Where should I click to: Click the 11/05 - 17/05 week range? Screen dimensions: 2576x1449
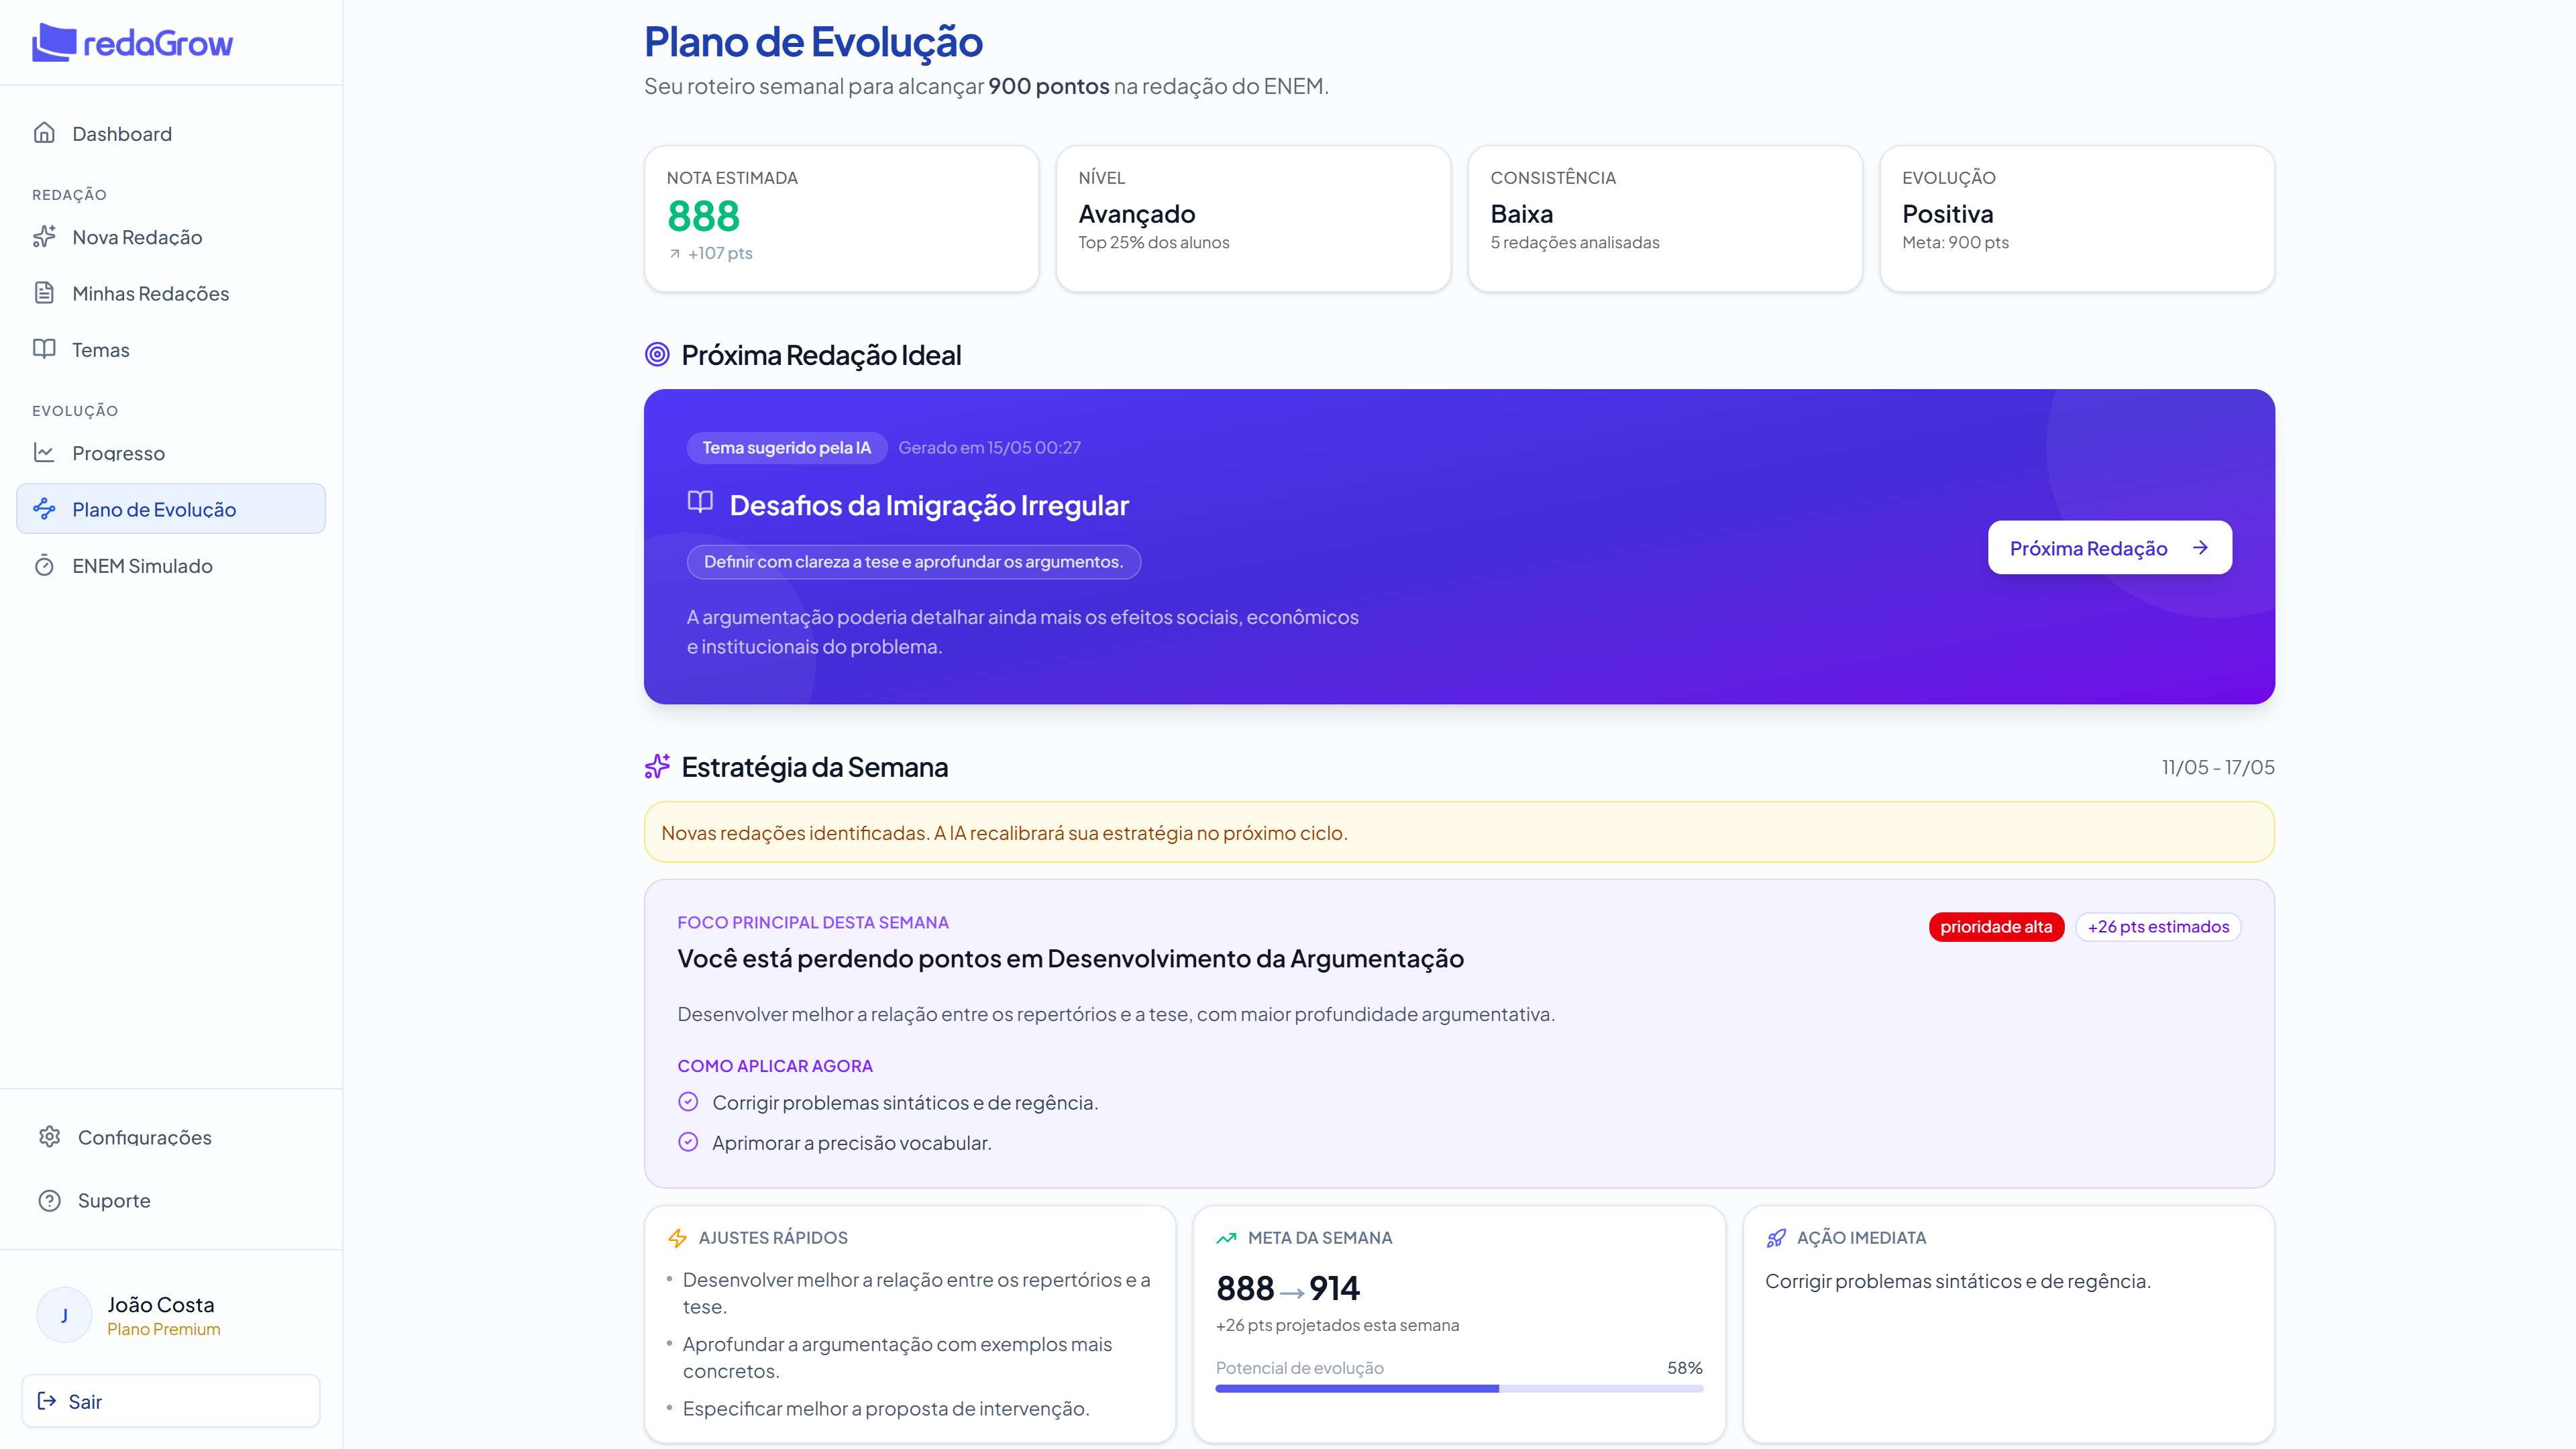click(2217, 767)
